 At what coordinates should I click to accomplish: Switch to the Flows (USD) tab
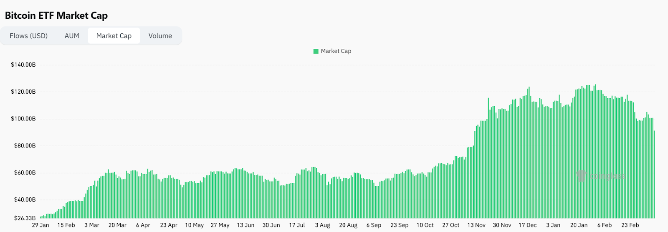click(29, 36)
